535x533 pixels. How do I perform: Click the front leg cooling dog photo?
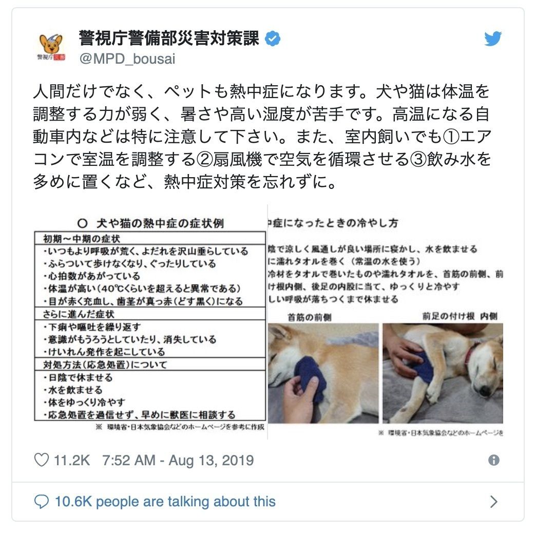click(443, 373)
